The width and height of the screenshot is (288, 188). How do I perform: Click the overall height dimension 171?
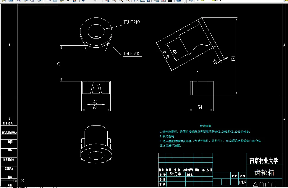pos(233,59)
